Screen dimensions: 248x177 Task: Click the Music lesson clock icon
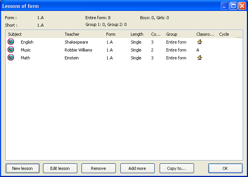tap(11, 50)
